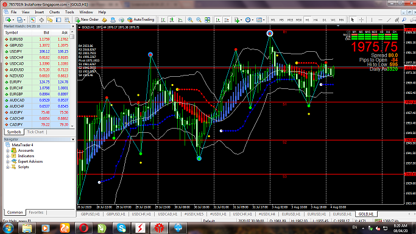Screen dimensions: 416x234
Task: Click the New Order button
Action: pos(86,19)
